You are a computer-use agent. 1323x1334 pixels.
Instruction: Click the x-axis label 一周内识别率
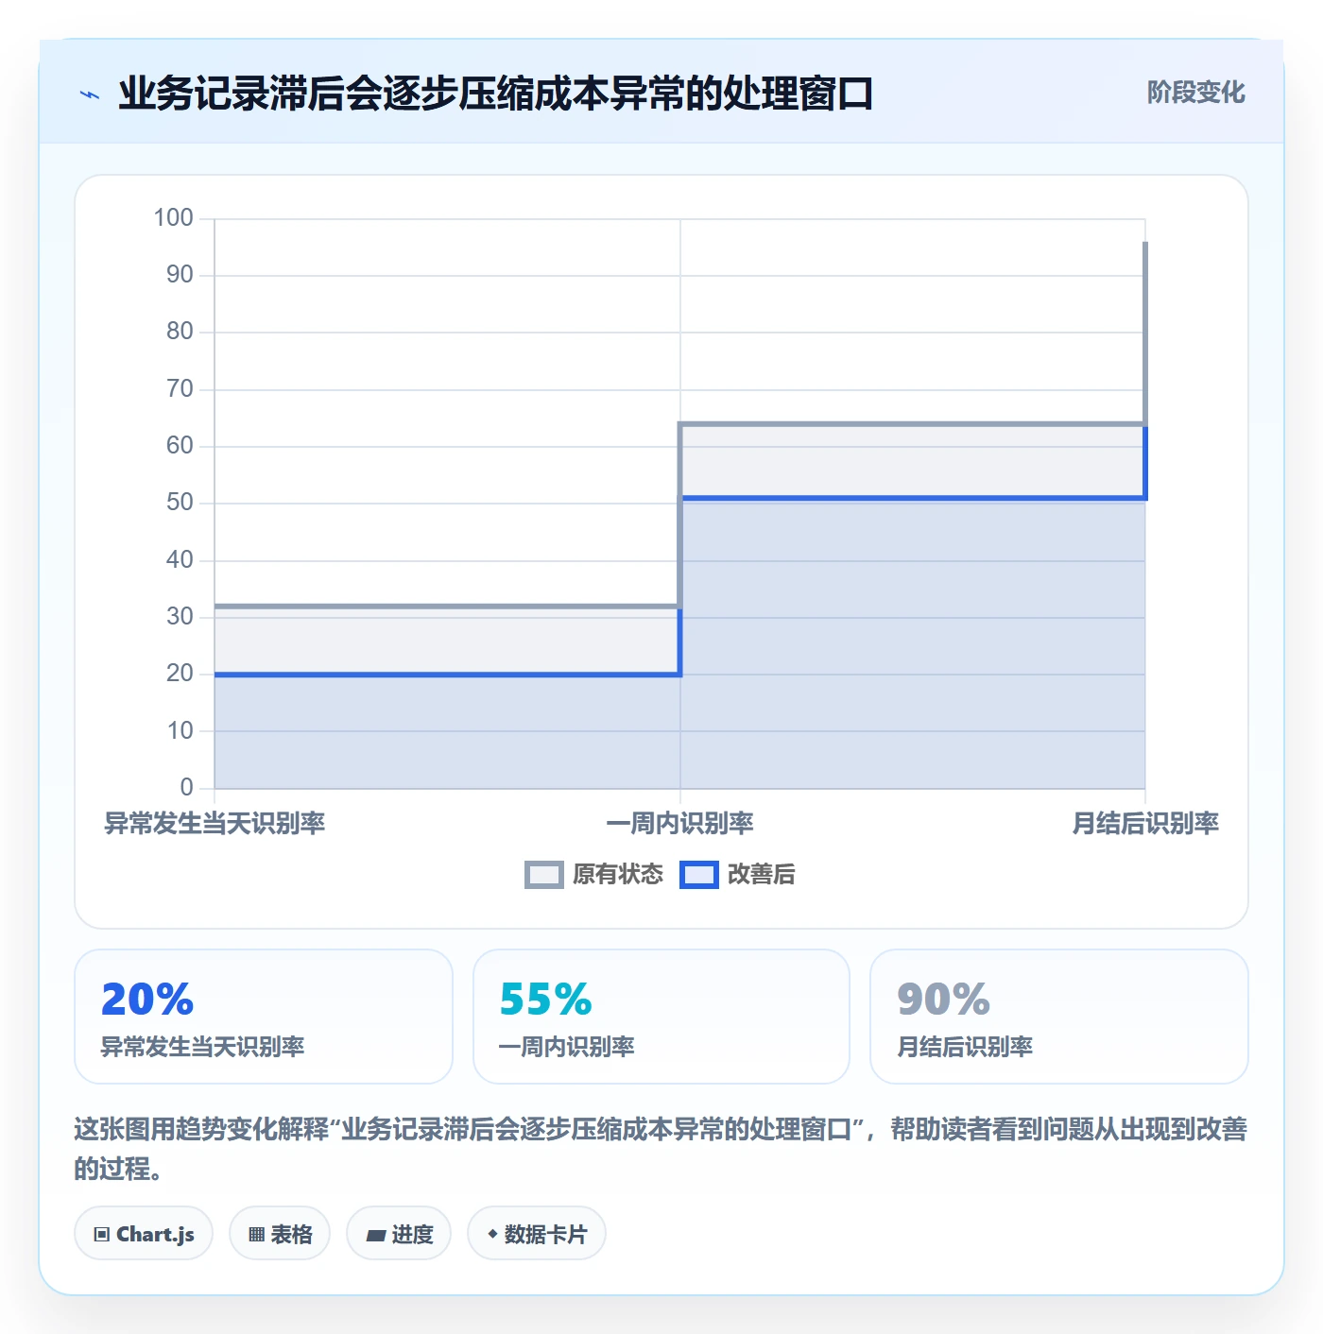[679, 824]
